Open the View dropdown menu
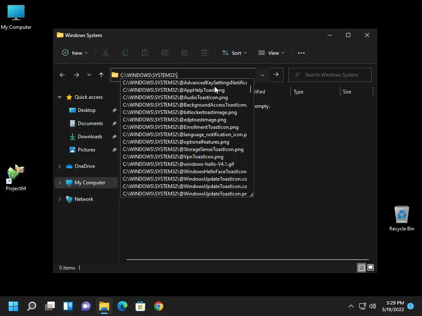 click(x=271, y=53)
